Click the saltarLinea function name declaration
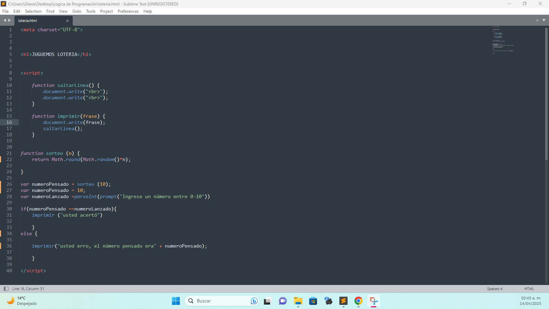Viewport: 549px width, 309px height. [73, 85]
